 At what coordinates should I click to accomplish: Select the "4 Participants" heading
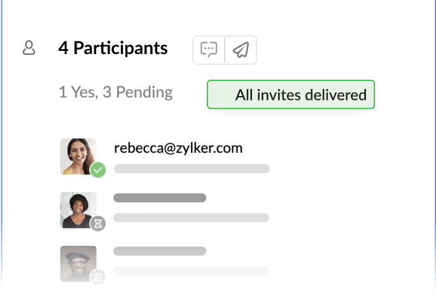(x=113, y=48)
